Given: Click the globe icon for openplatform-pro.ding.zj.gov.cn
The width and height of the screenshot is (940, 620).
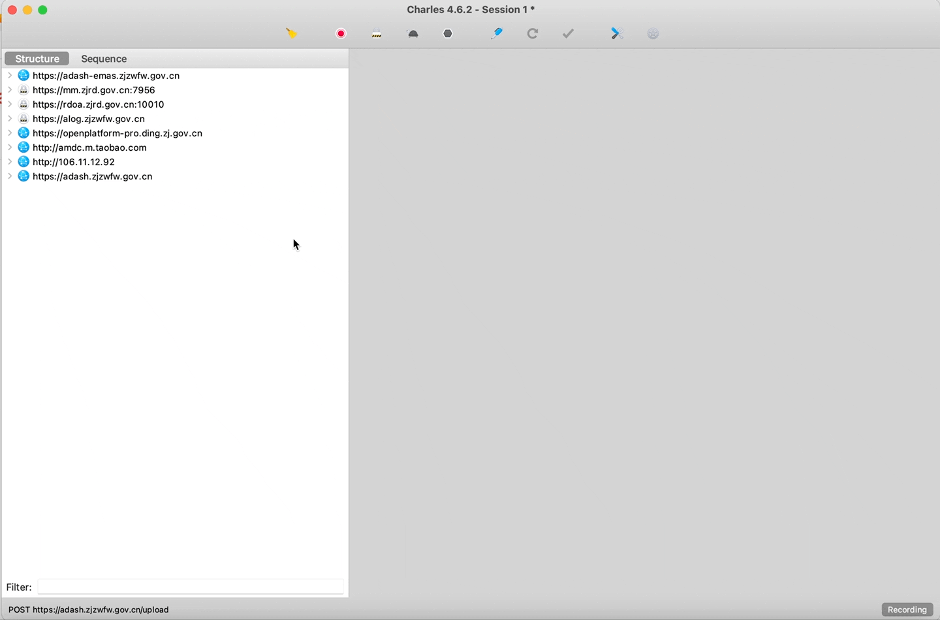Looking at the screenshot, I should pyautogui.click(x=23, y=133).
